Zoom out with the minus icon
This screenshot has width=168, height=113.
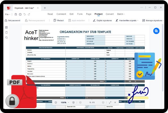[x=56, y=103]
